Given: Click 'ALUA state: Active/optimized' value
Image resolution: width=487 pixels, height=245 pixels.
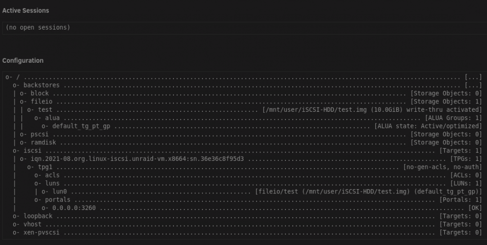Looking at the screenshot, I should [x=428, y=126].
